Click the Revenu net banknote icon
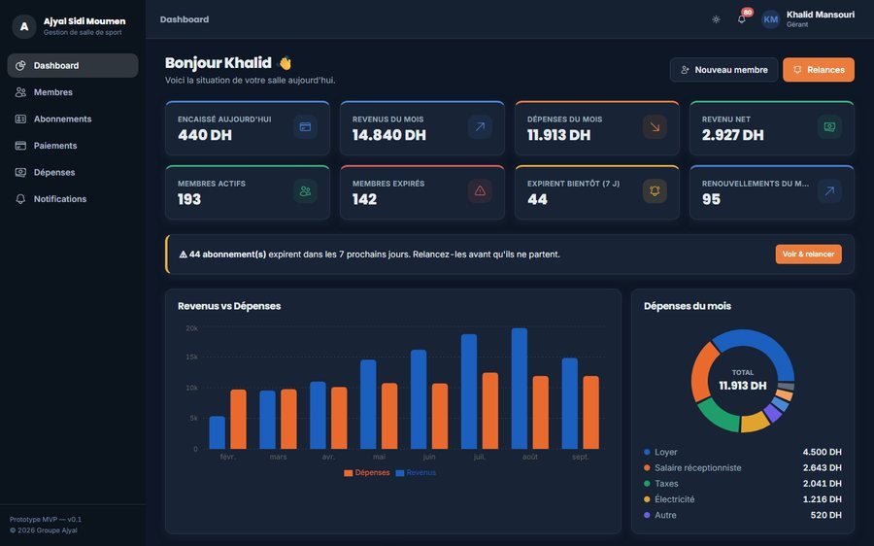This screenshot has height=546, width=874. [x=829, y=126]
